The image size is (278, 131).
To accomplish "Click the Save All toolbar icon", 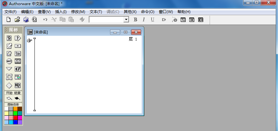I will pyautogui.click(x=26, y=19).
